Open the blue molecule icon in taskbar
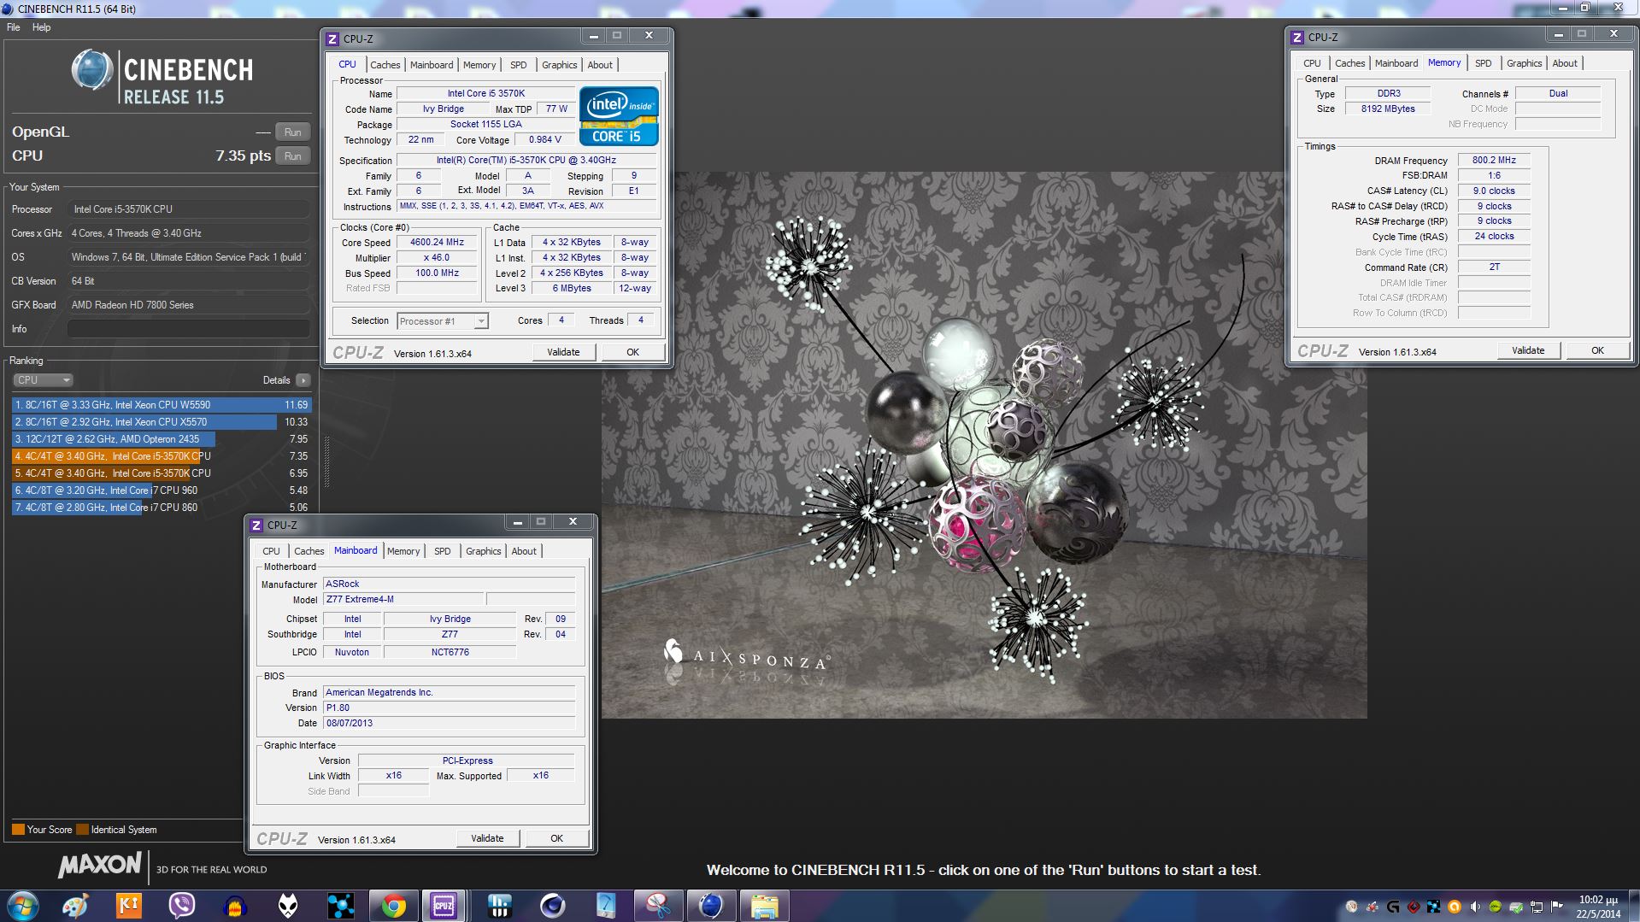The height and width of the screenshot is (922, 1640). point(341,906)
